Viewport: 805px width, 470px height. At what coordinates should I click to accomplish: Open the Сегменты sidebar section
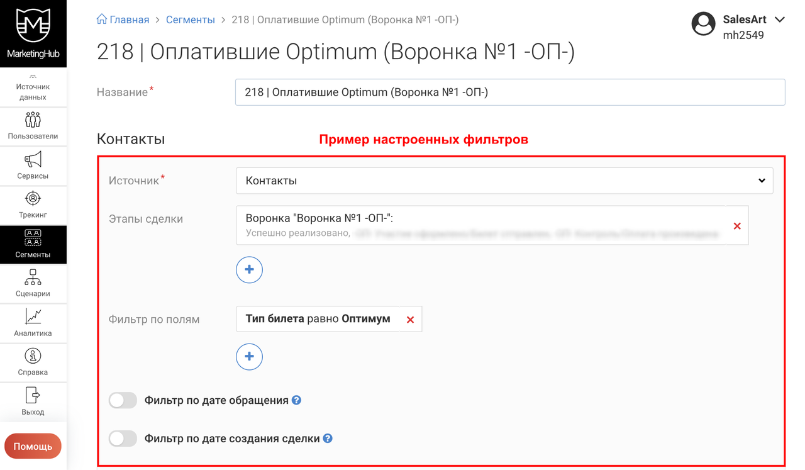pos(33,244)
